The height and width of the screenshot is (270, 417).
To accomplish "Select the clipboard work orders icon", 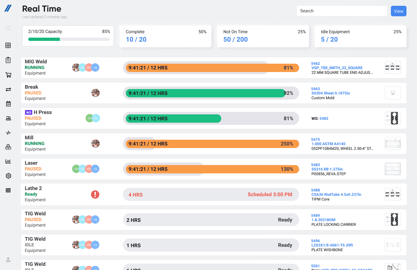I will pyautogui.click(x=8, y=60).
